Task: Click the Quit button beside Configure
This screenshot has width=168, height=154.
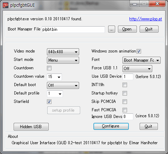Action: [149, 126]
